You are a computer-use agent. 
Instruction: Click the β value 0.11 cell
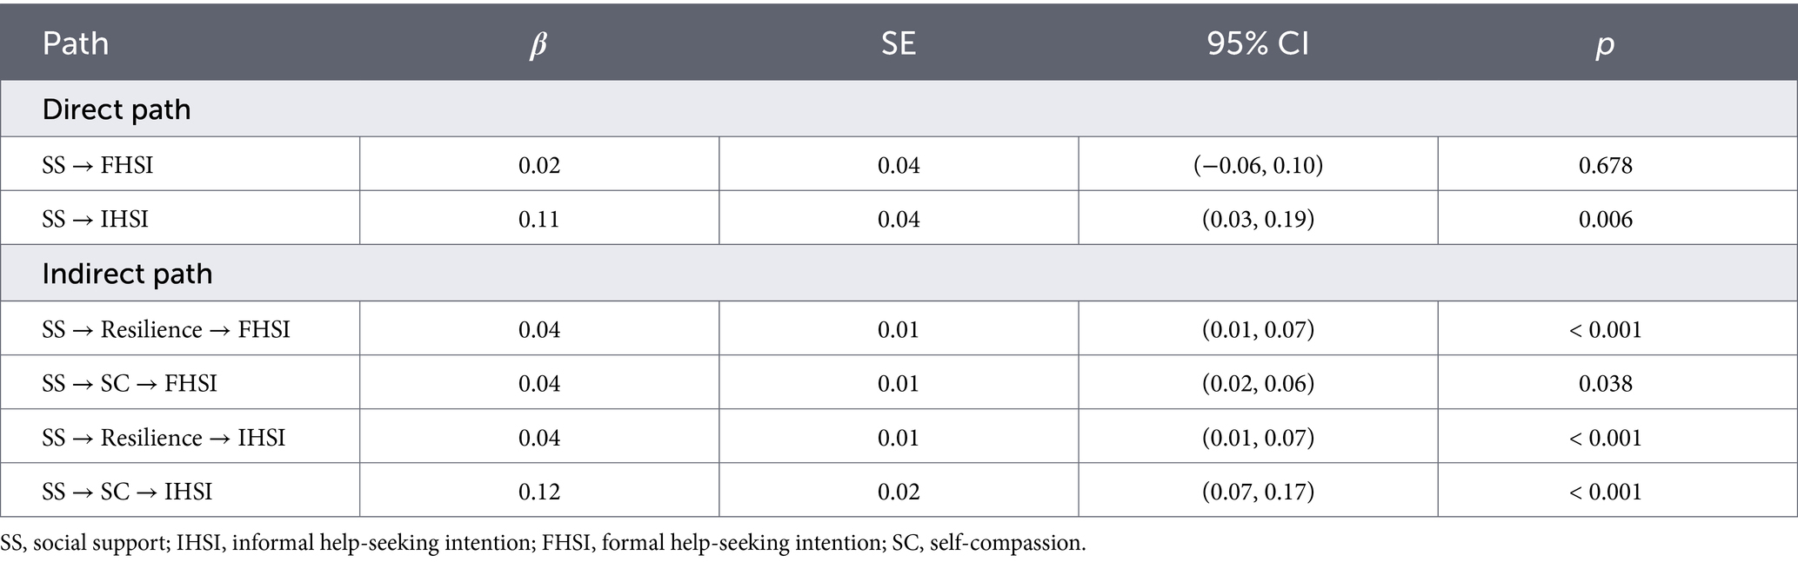click(538, 219)
